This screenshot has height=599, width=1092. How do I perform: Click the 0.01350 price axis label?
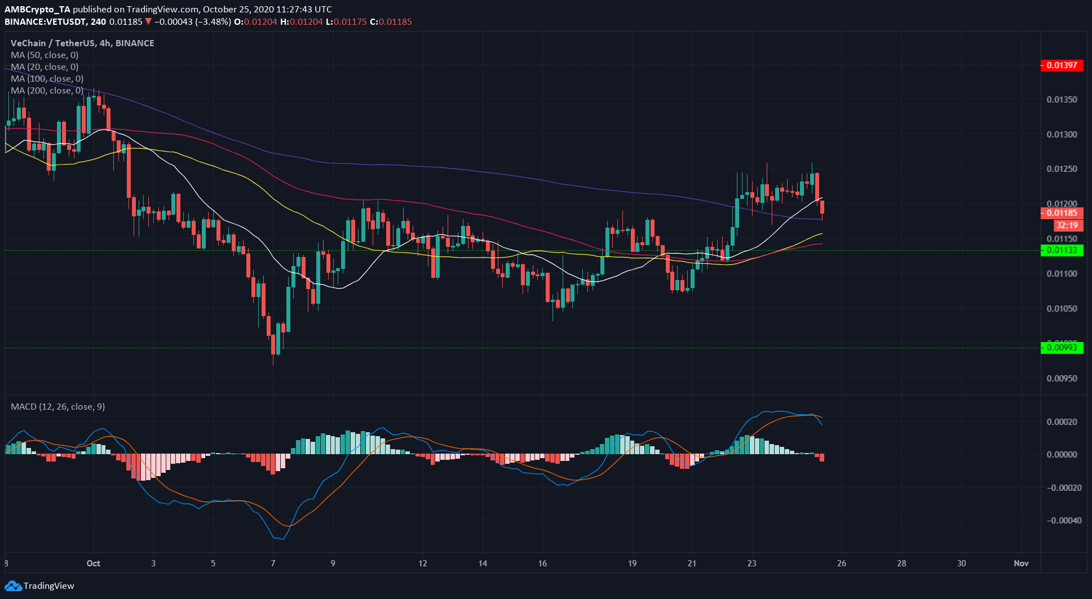1062,100
